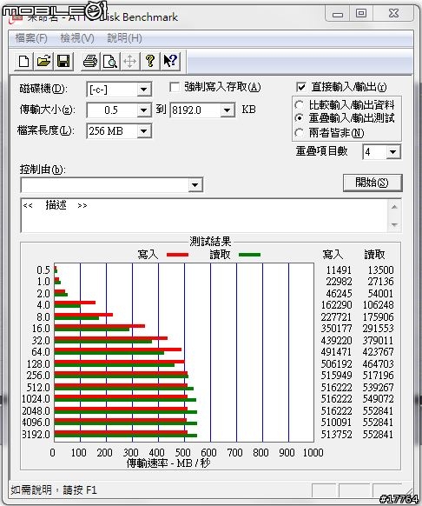422x506 pixels.
Task: Select 比較輸入/輸出資料 radio option
Action: [x=300, y=105]
